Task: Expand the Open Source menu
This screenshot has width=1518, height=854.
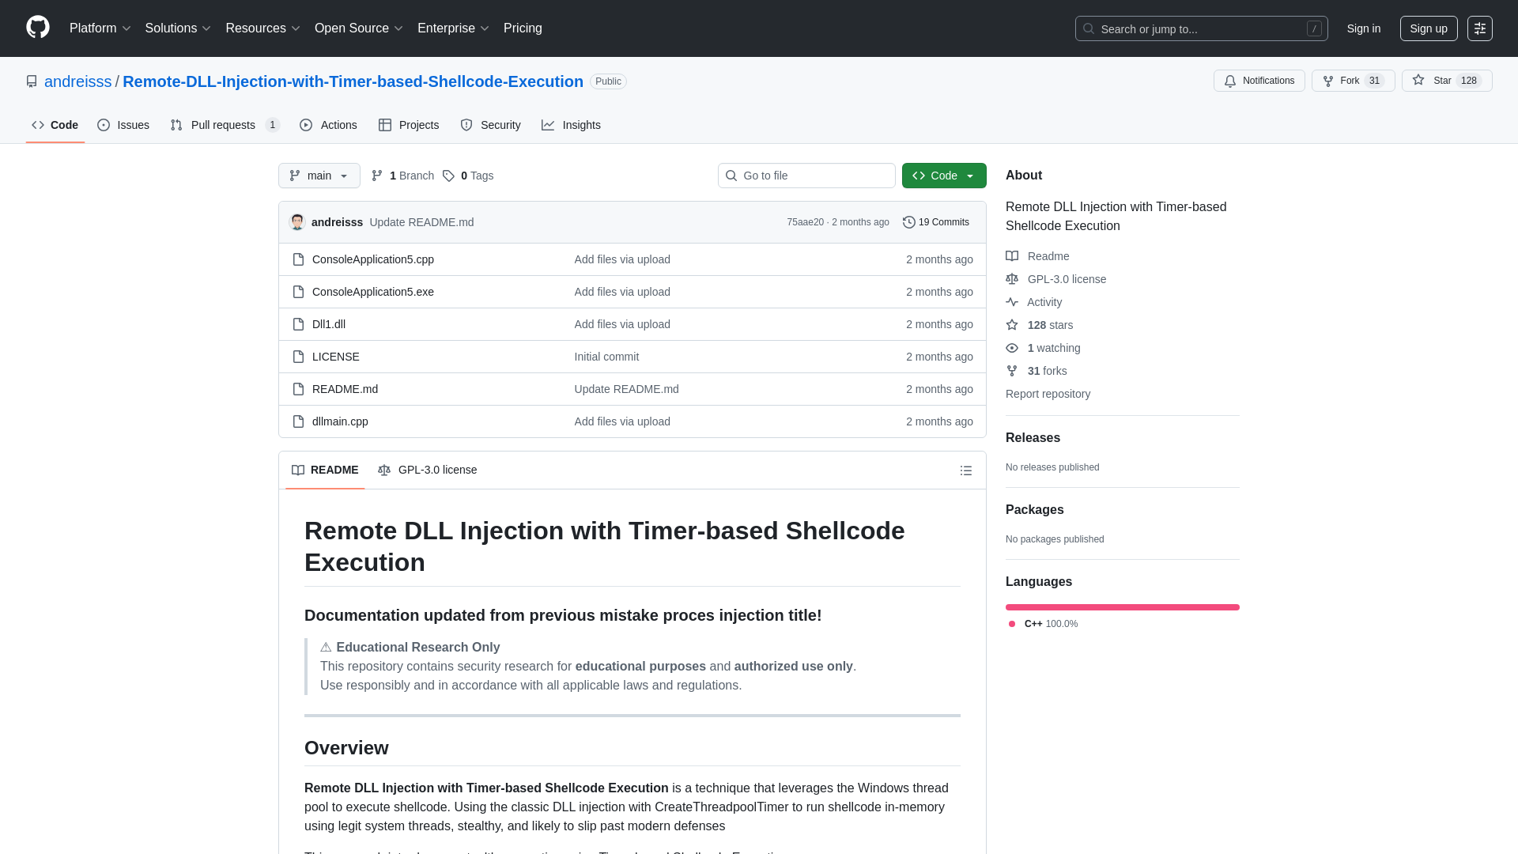Action: 359,28
